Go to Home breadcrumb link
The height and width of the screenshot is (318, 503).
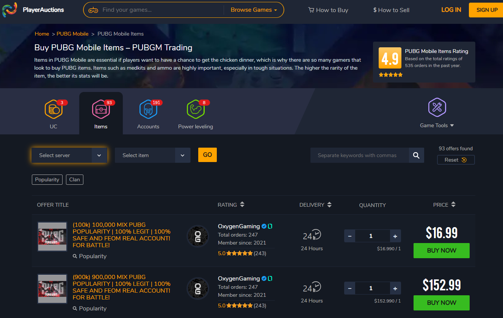coord(42,34)
